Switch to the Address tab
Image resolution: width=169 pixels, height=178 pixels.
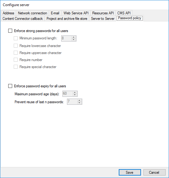[9, 13]
